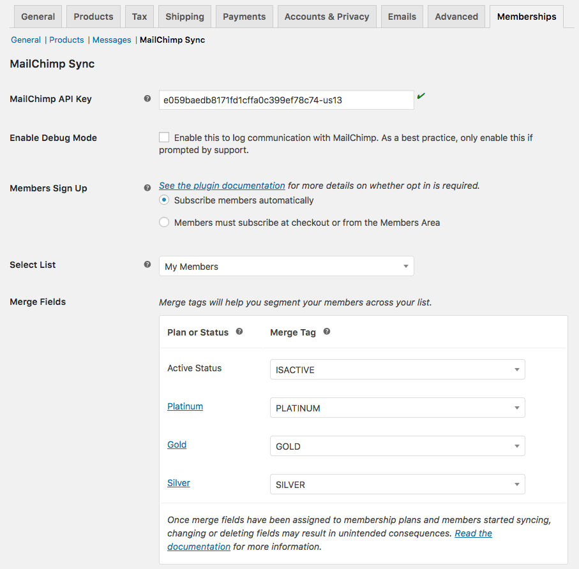Enable the Debug Mode checkbox
Image resolution: width=579 pixels, height=569 pixels.
pyautogui.click(x=164, y=137)
